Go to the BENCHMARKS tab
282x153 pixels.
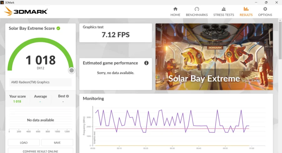[197, 15]
